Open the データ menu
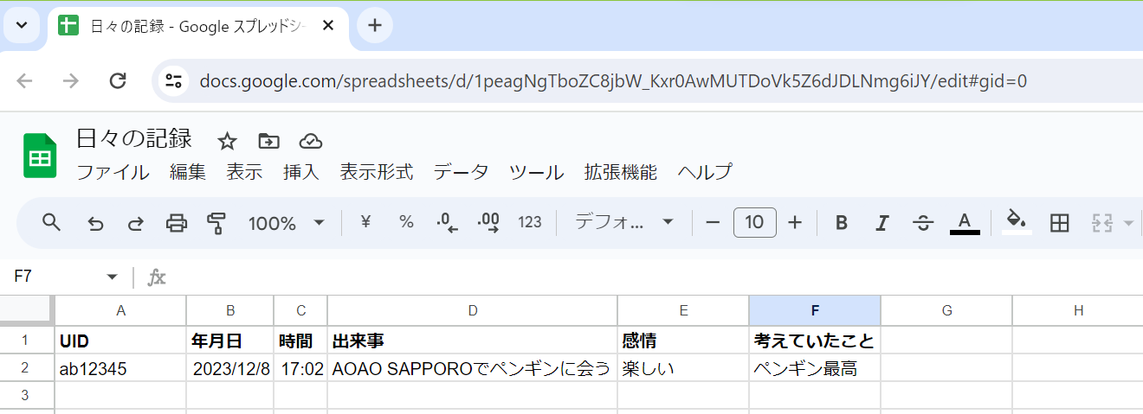The height and width of the screenshot is (414, 1143). click(461, 172)
